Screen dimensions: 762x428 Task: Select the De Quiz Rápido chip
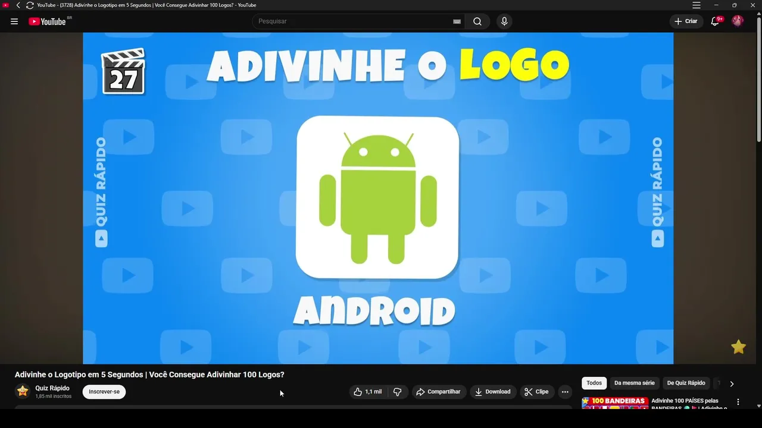point(686,383)
